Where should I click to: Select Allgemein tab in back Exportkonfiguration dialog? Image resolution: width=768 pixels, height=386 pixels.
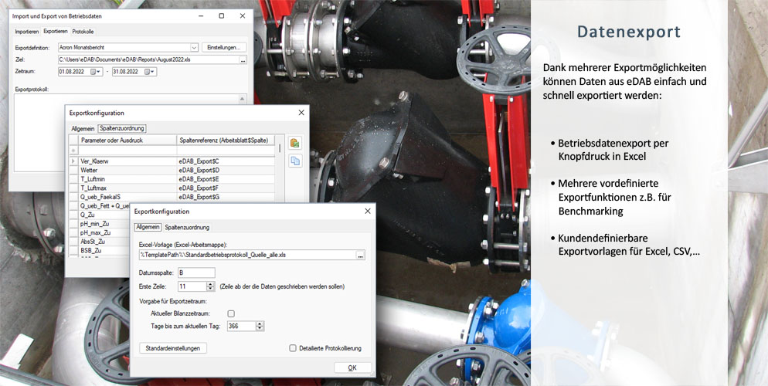coord(83,129)
